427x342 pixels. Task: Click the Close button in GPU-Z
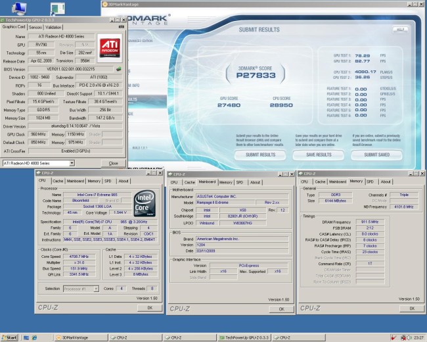click(113, 163)
